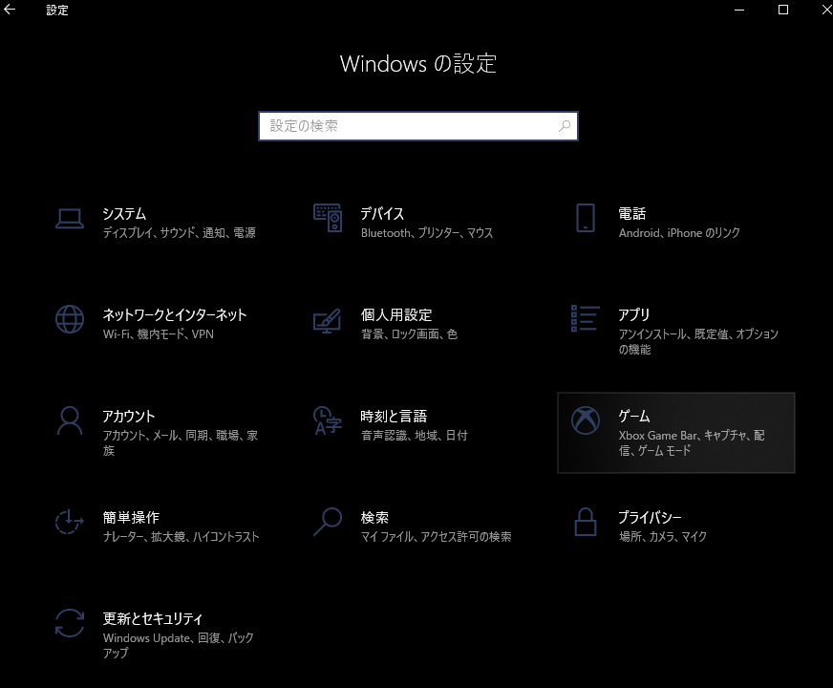
Task: Open the システム settings heading
Action: 124,214
